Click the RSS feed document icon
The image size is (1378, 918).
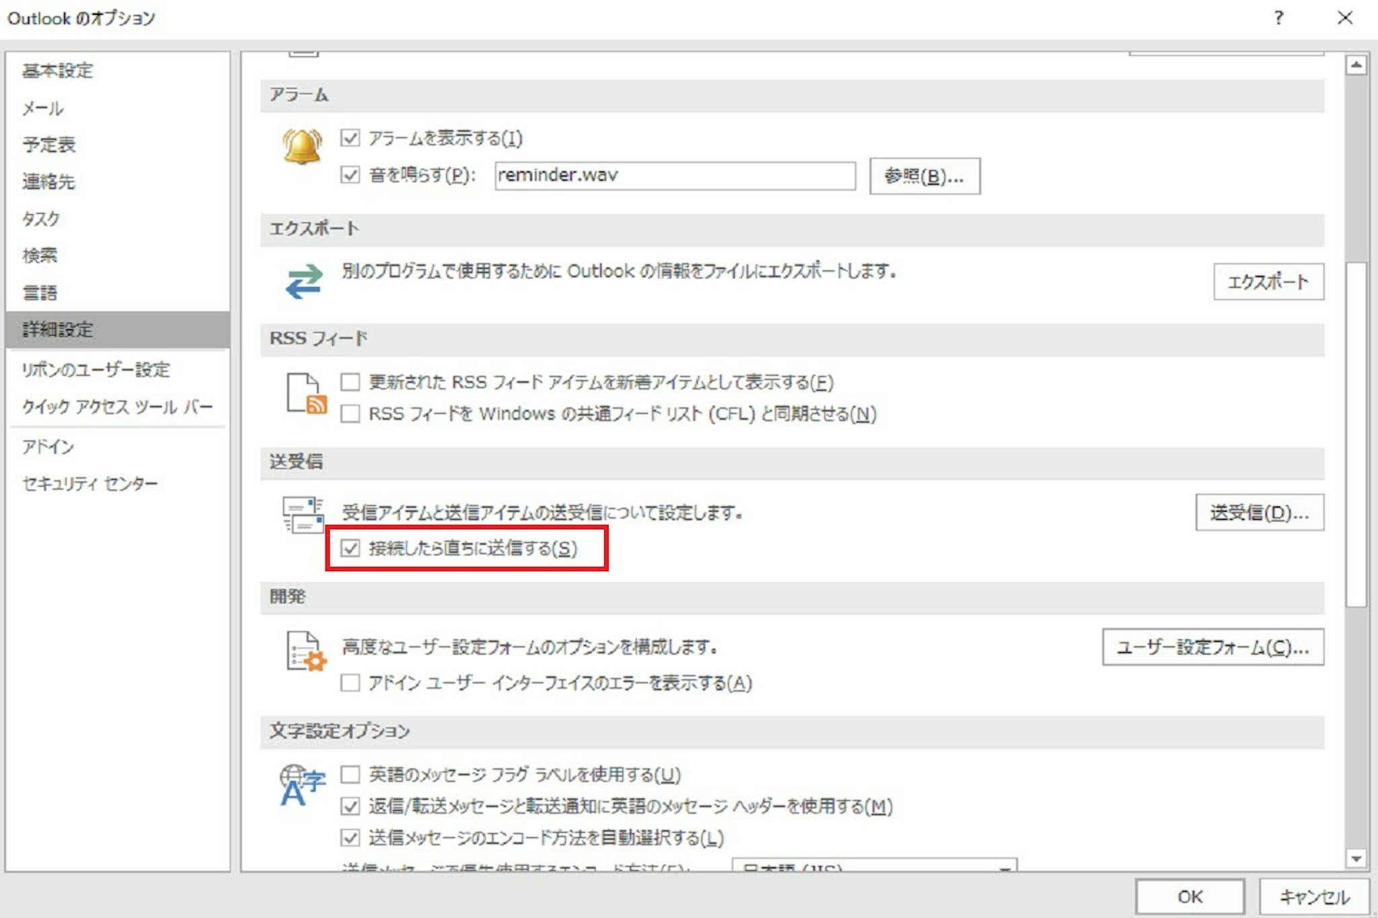point(306,393)
